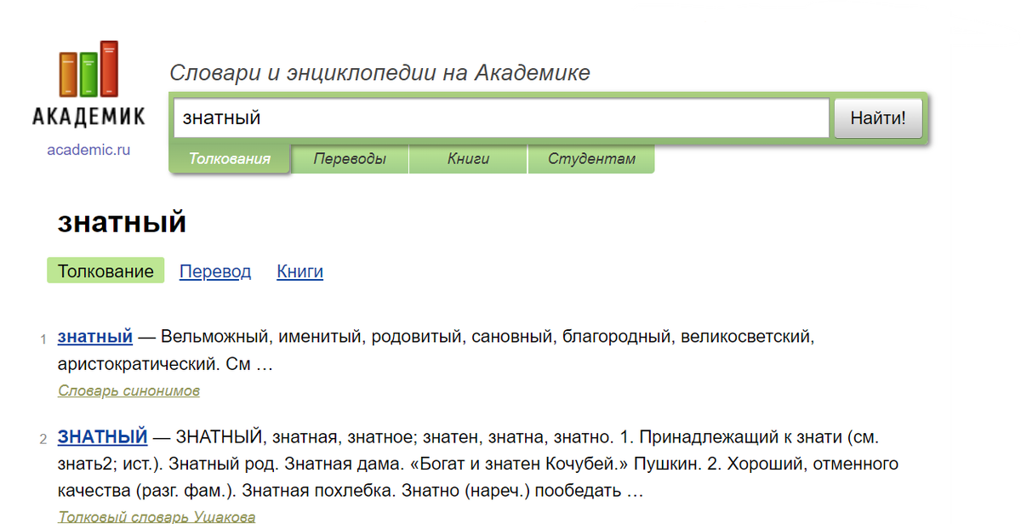Click the text Вельможный, именитый, родовитый in first result
Viewport: 1021px width, 524px height.
pyautogui.click(x=310, y=337)
